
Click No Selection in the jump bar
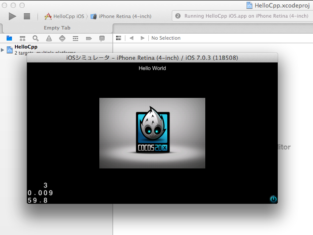pos(166,38)
